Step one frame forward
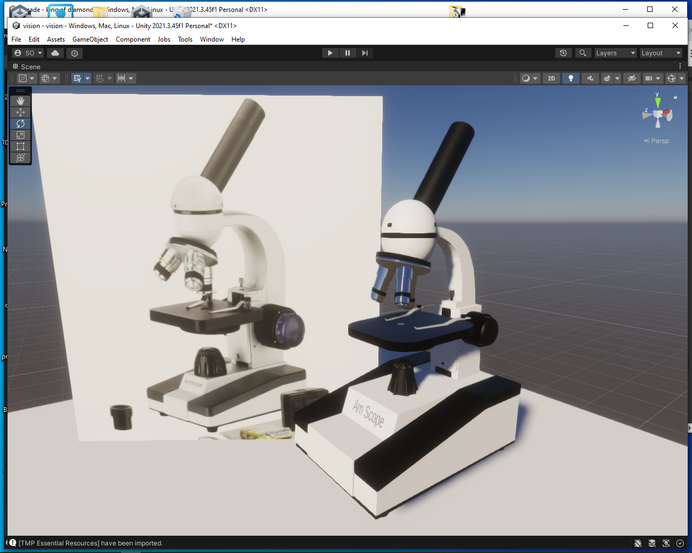 365,53
